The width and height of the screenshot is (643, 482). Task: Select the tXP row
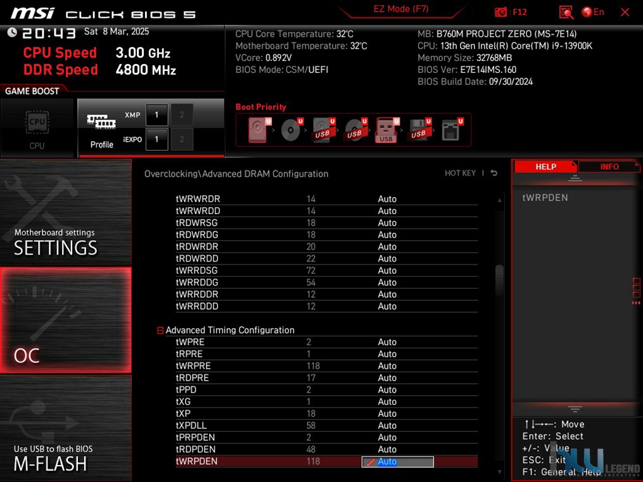pos(327,414)
